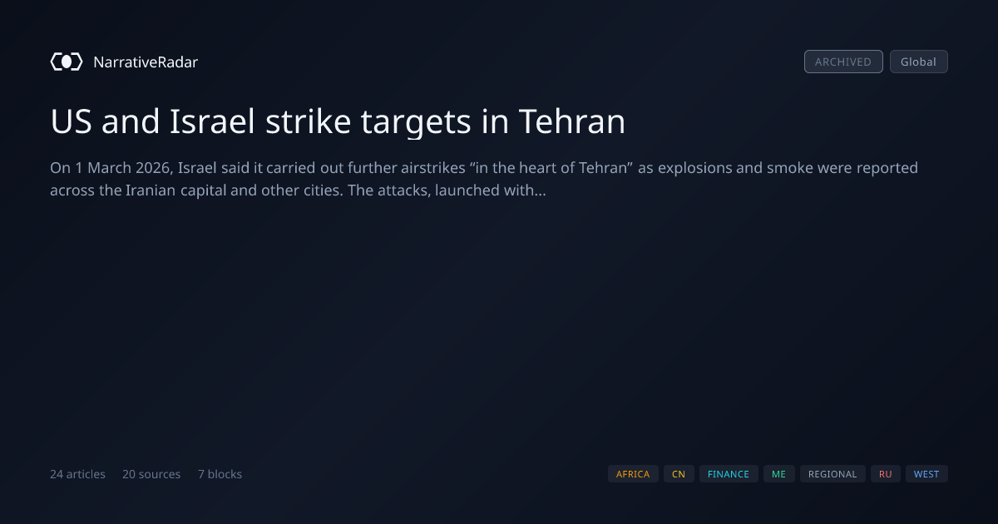Viewport: 998px width, 524px height.
Task: Expand the truncated summary ellipsis text
Action: pyautogui.click(x=541, y=190)
